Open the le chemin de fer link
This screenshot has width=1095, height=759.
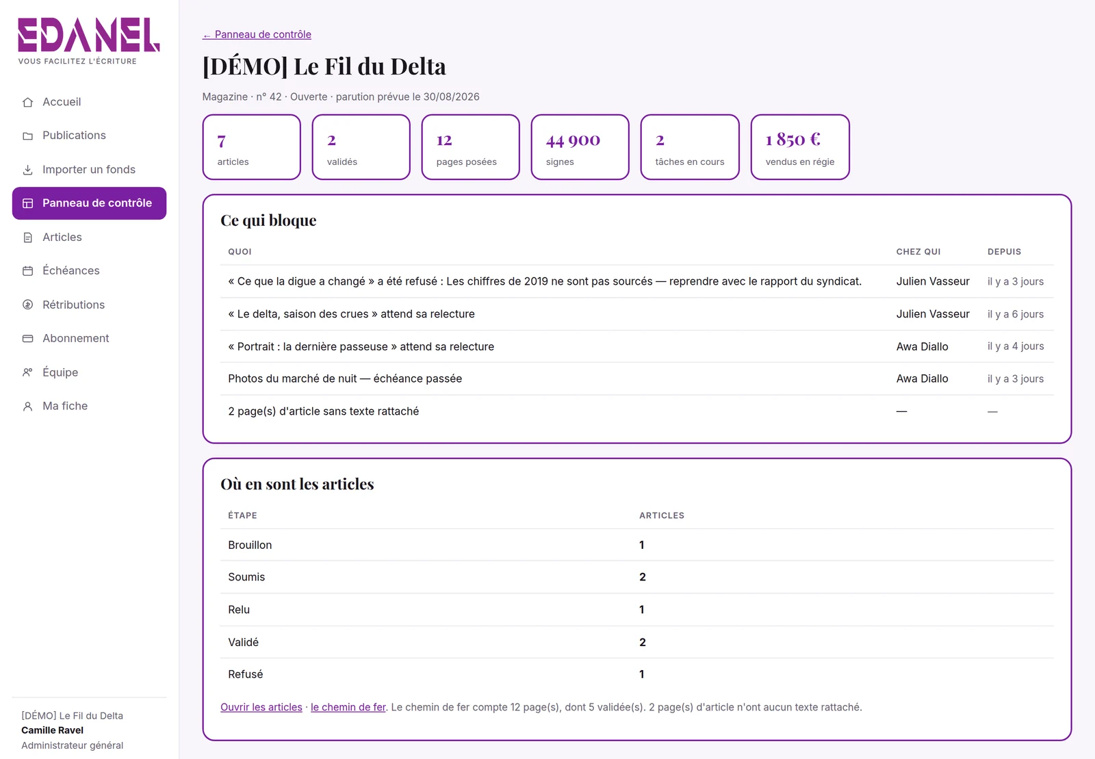[x=348, y=708]
